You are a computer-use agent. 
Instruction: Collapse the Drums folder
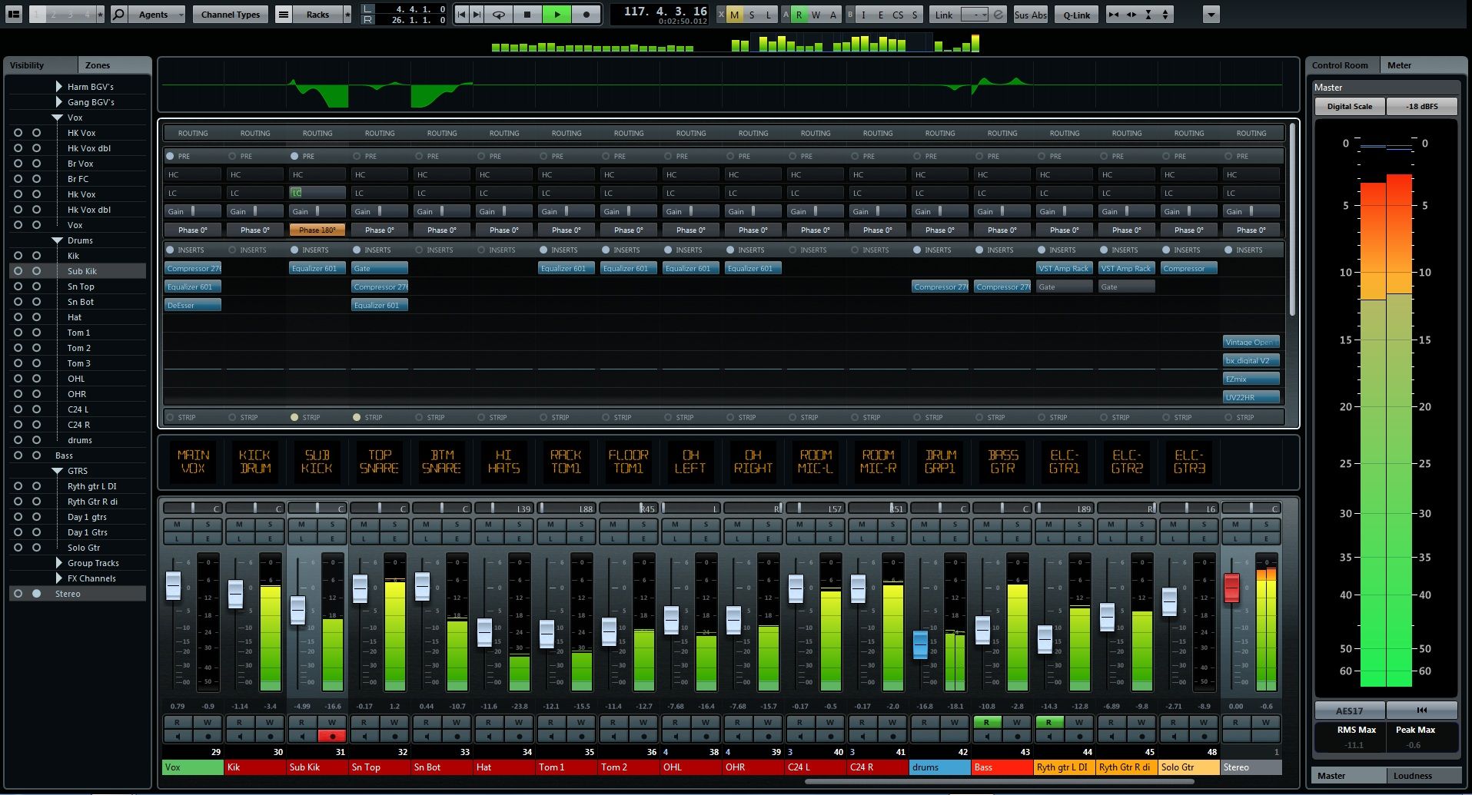57,240
